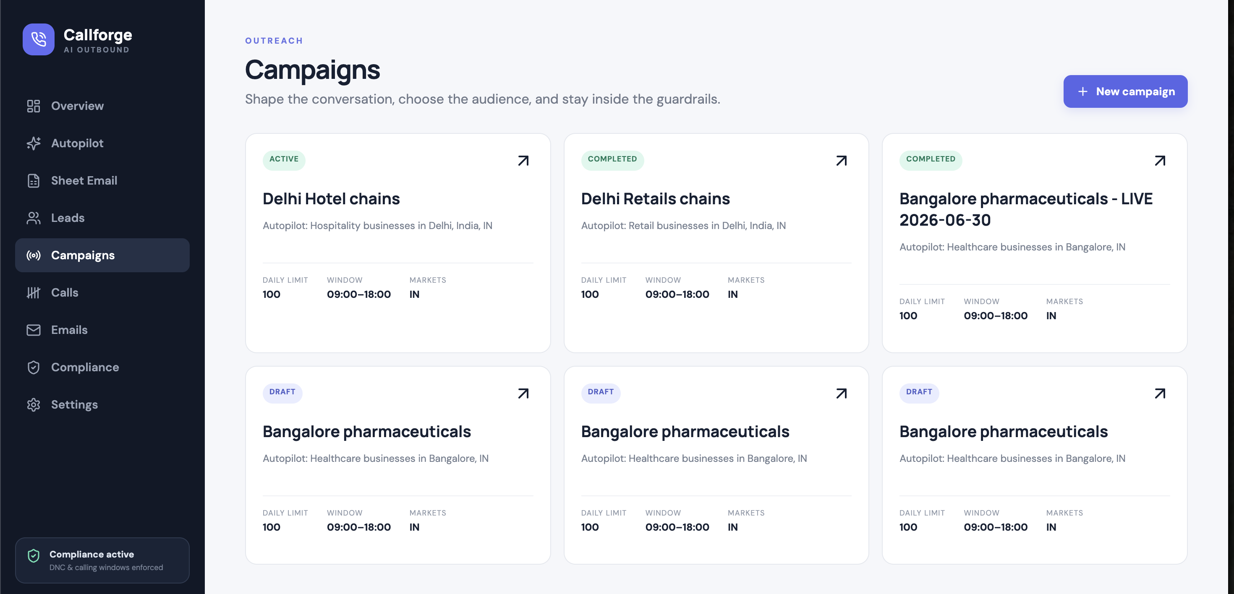Open the Emails envelope icon
Screen dimensions: 1234x594
pos(34,330)
